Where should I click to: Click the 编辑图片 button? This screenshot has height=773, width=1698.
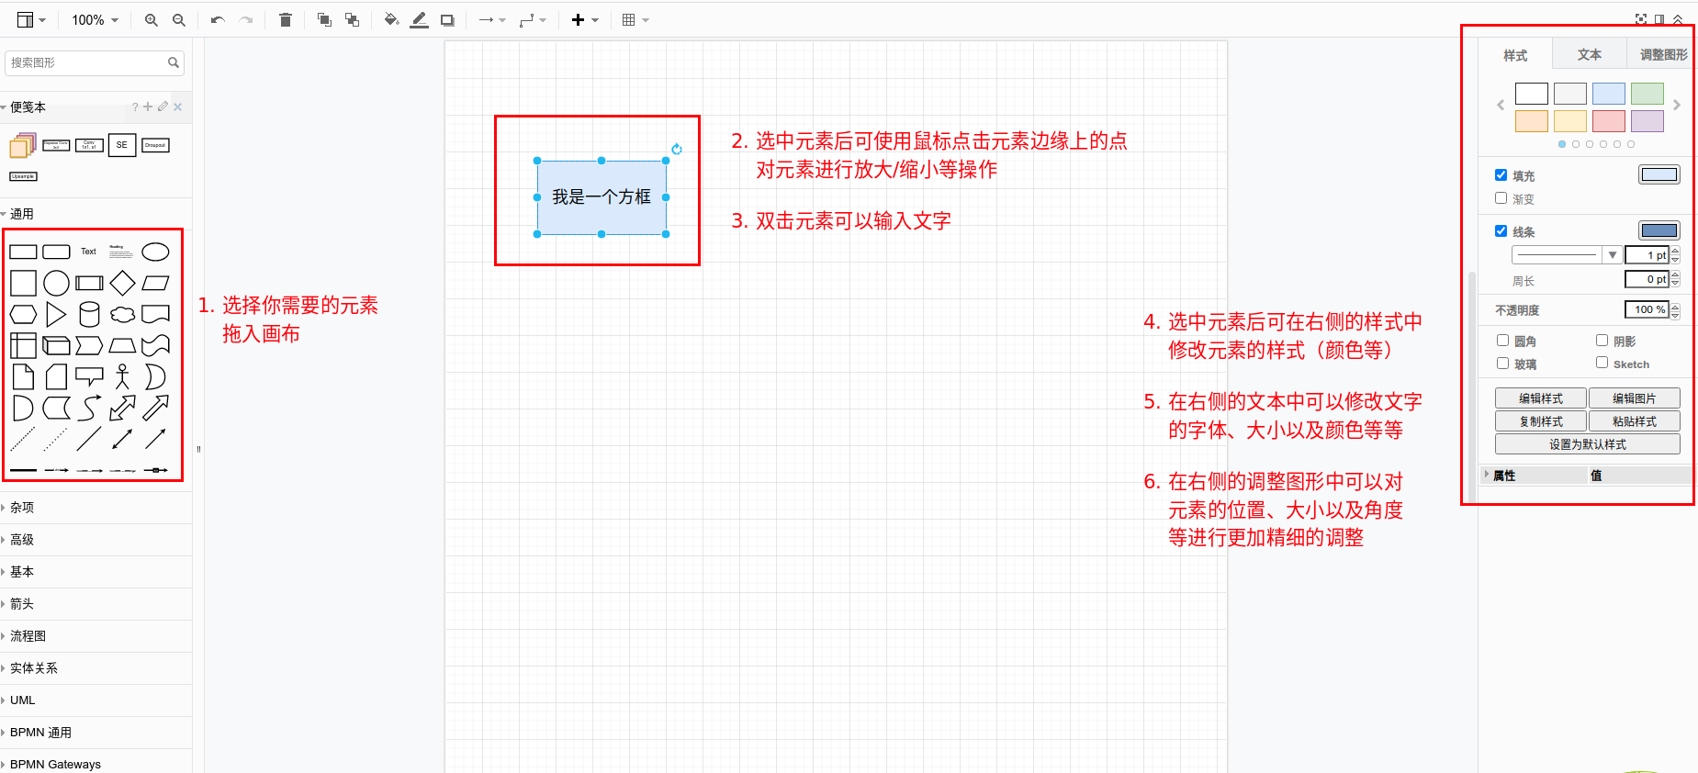1635,398
